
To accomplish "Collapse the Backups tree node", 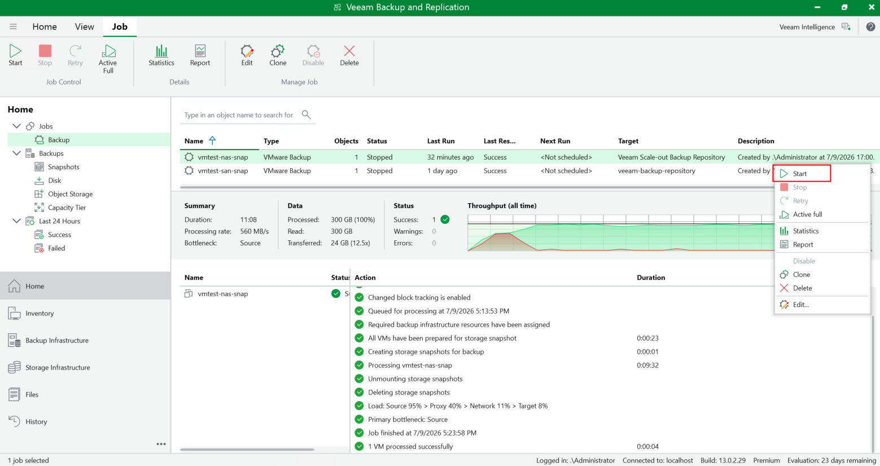I will (16, 153).
